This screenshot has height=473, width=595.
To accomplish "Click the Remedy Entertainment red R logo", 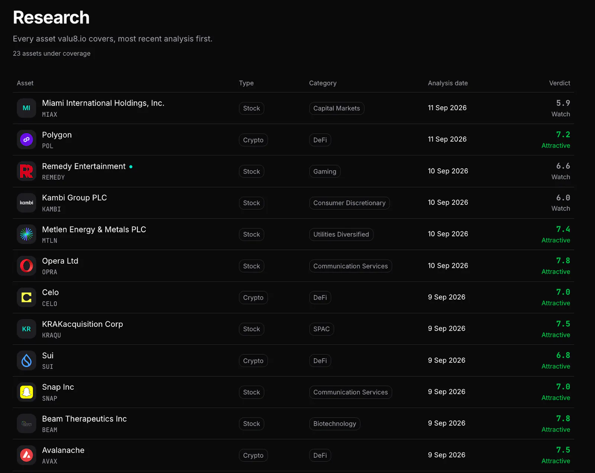I will (x=26, y=171).
